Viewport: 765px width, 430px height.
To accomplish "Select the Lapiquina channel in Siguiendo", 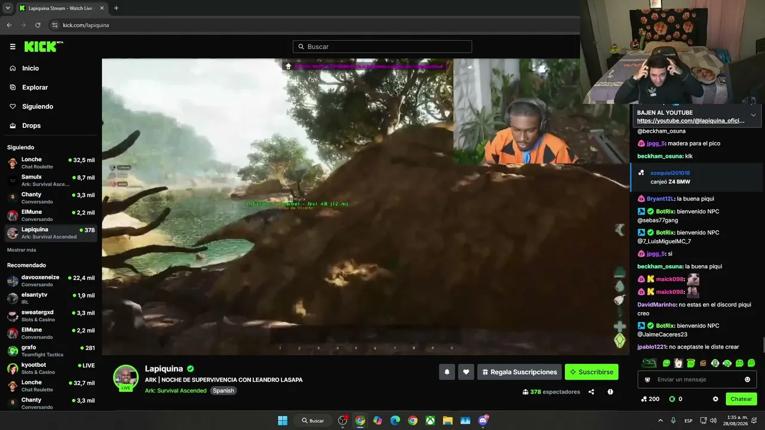I will [51, 233].
